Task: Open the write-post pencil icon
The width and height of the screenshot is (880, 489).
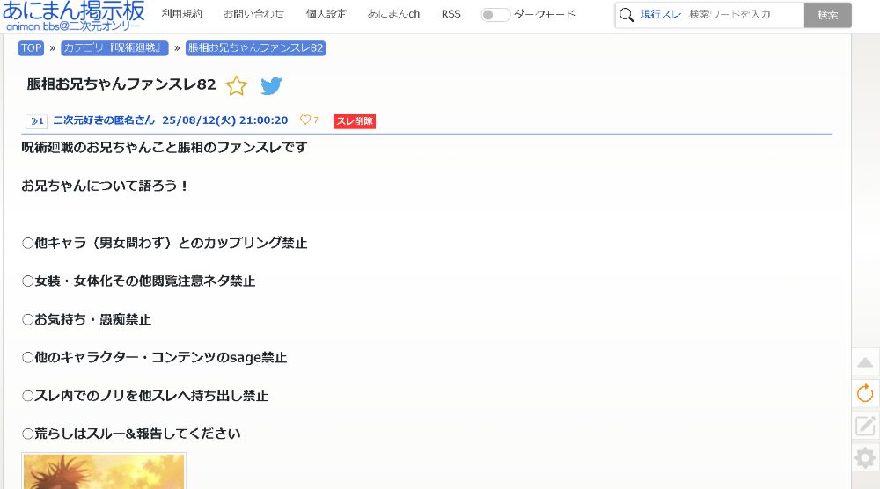Action: pos(865,426)
